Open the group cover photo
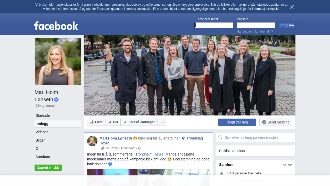Image resolution: width=330 pixels, height=186 pixels. click(x=190, y=75)
